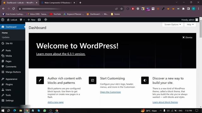Image resolution: width=202 pixels, height=113 pixels.
Task: Open File Explorer from taskbar
Action: pyautogui.click(x=21, y=110)
